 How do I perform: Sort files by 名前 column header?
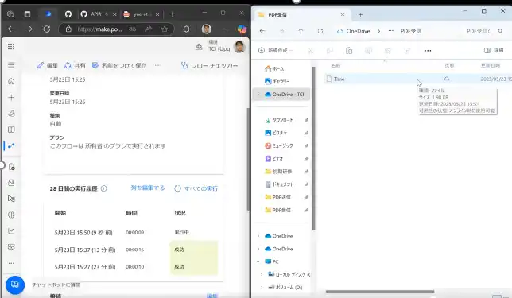point(336,66)
